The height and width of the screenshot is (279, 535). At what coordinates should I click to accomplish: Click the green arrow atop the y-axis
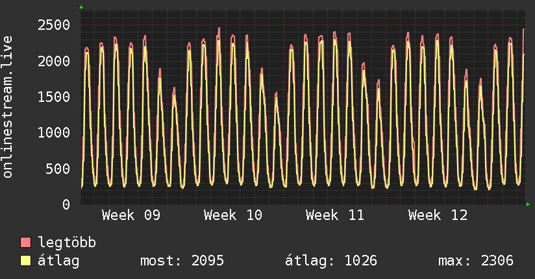(81, 7)
